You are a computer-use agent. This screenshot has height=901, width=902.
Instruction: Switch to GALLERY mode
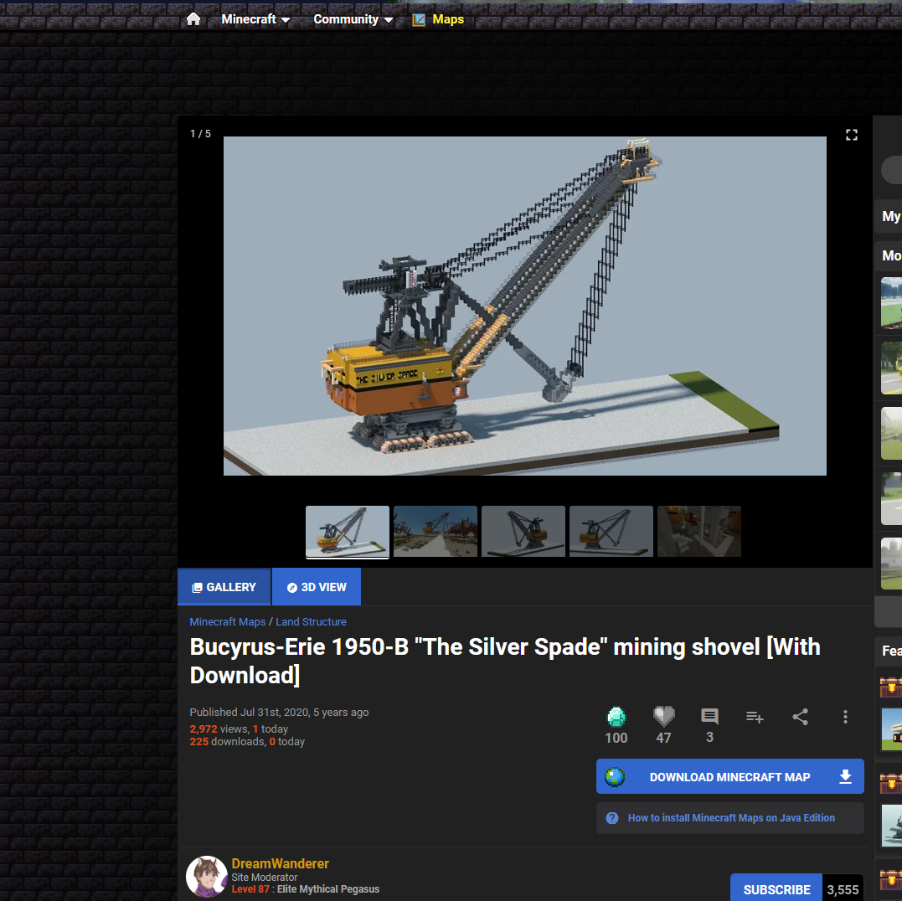tap(224, 586)
